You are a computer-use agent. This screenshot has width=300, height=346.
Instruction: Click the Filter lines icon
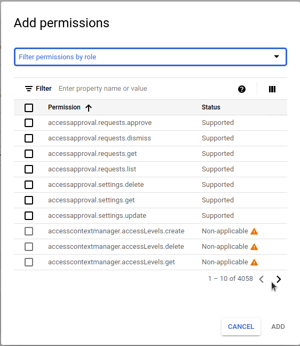tap(29, 89)
